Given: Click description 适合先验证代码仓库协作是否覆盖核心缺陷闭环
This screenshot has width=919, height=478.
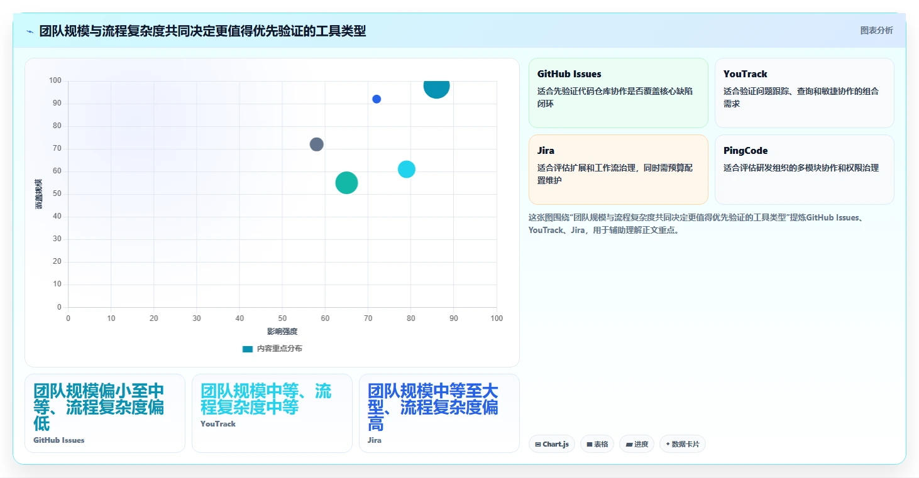Looking at the screenshot, I should pyautogui.click(x=615, y=97).
